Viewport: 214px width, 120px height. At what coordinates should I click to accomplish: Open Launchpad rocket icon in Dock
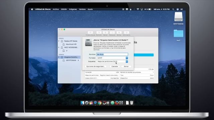(x=87, y=103)
